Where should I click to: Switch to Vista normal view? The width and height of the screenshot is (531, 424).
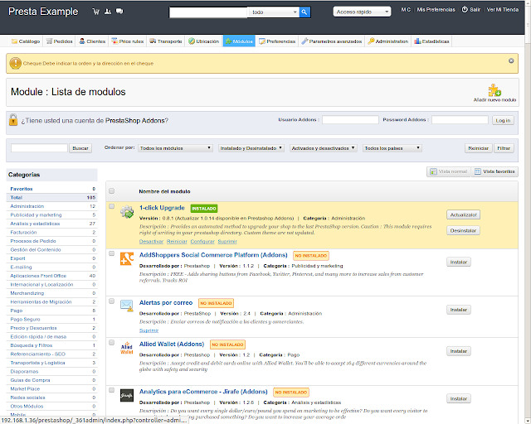tap(449, 171)
